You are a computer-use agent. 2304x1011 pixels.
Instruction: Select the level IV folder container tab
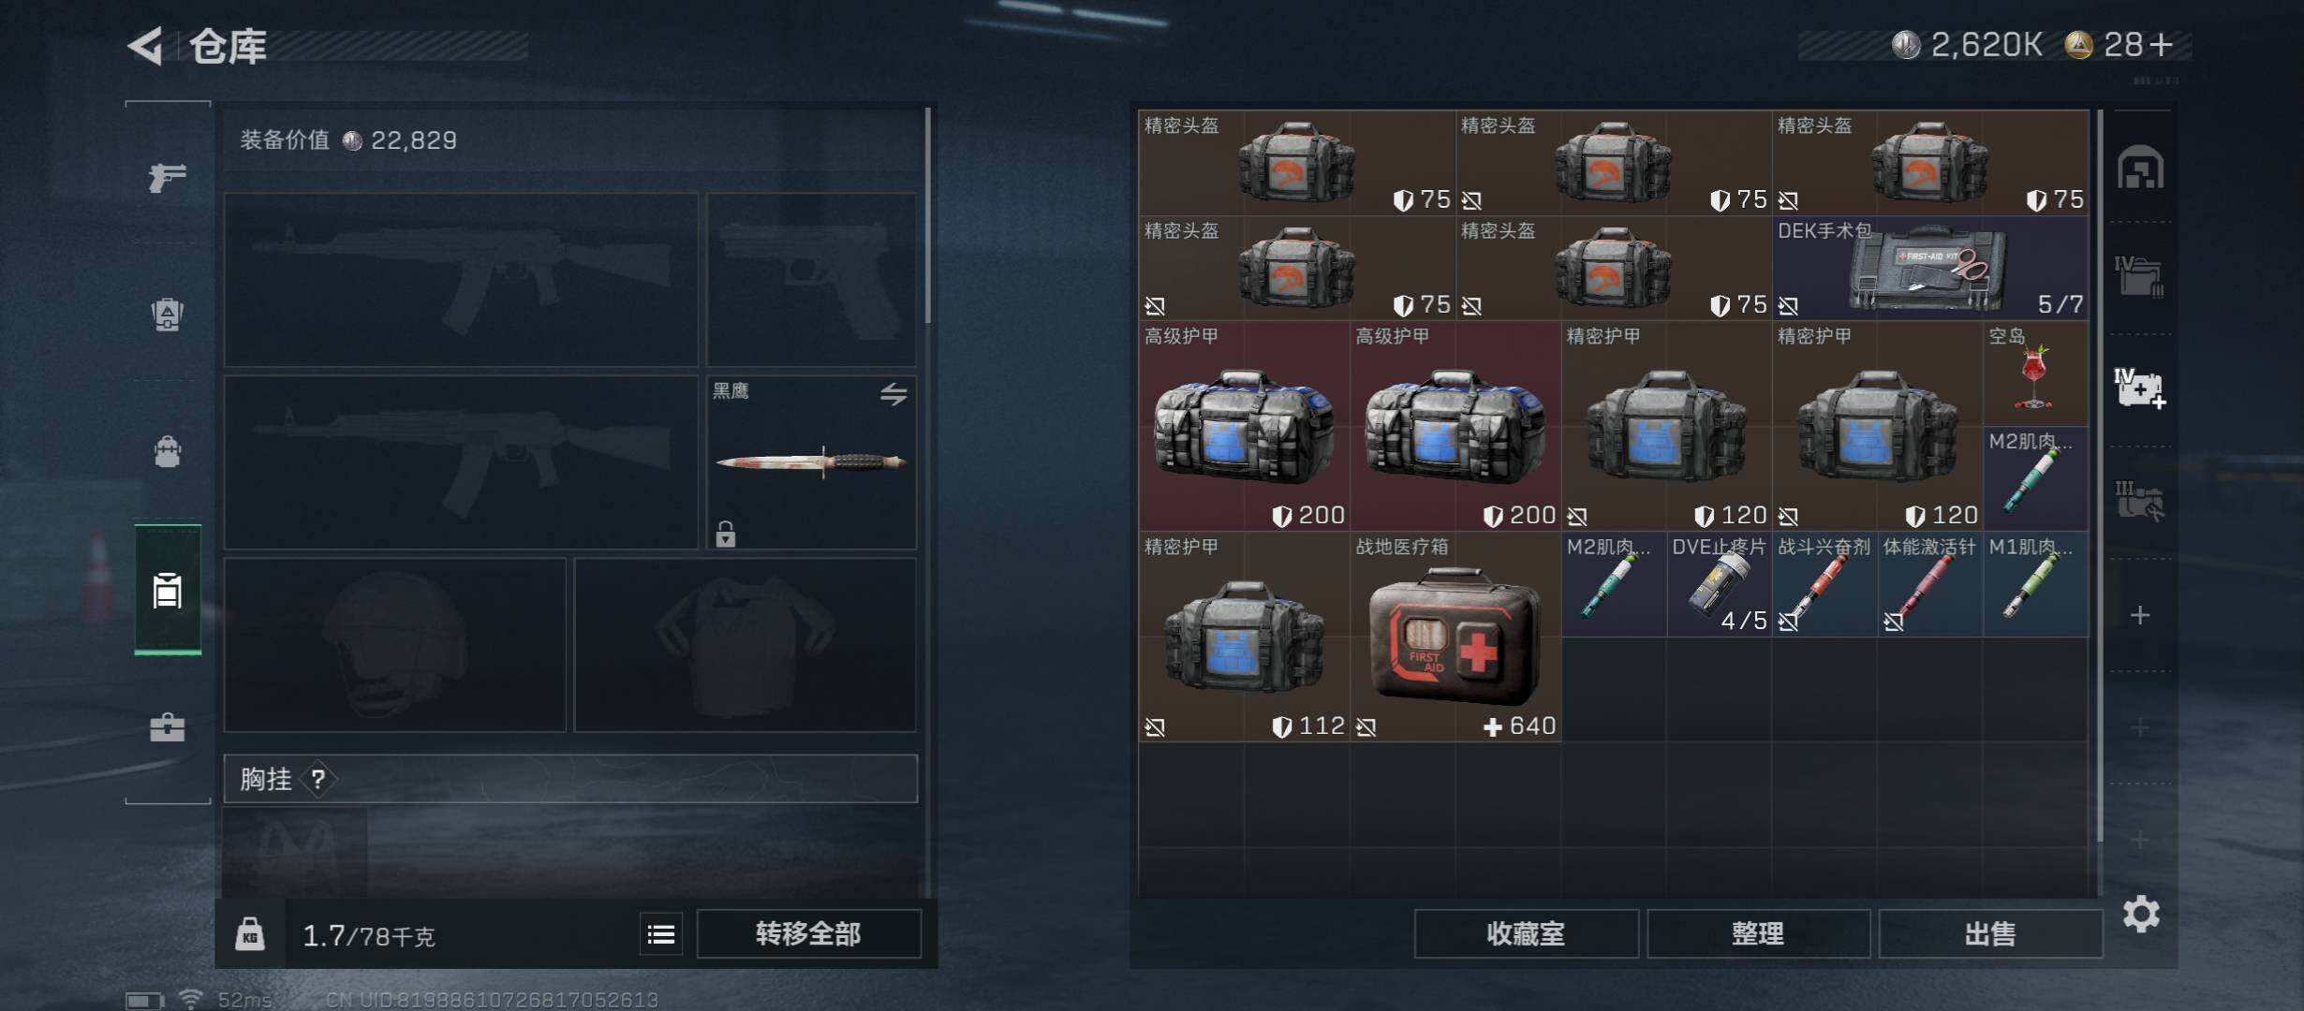click(x=2139, y=275)
